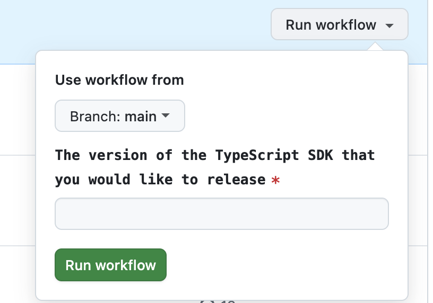
Task: Click the word 'main' in branch selector
Action: coord(140,116)
